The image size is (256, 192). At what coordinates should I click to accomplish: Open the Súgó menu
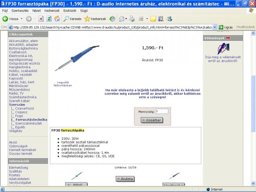84,11
